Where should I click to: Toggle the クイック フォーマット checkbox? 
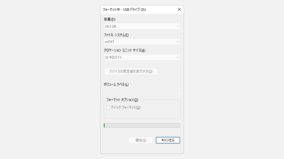[108, 107]
